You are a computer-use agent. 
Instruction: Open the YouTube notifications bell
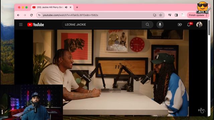click(x=189, y=24)
